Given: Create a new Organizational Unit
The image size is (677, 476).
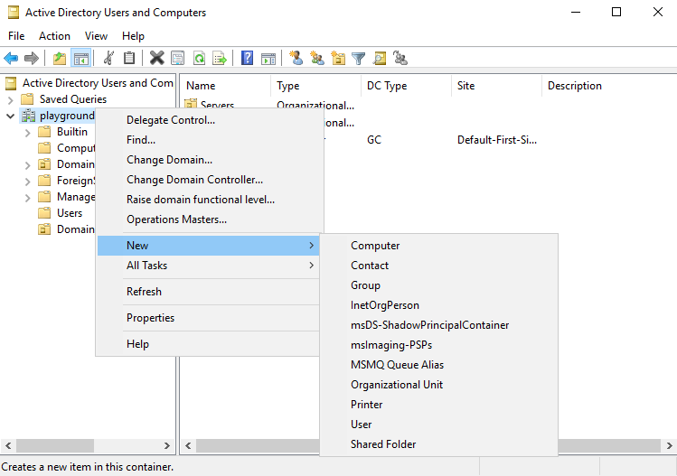Looking at the screenshot, I should click(439, 385).
